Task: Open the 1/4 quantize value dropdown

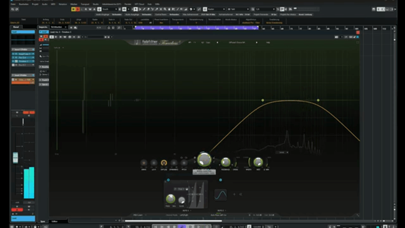Action: (x=265, y=9)
